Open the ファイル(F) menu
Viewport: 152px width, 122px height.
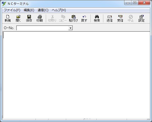(x=12, y=10)
